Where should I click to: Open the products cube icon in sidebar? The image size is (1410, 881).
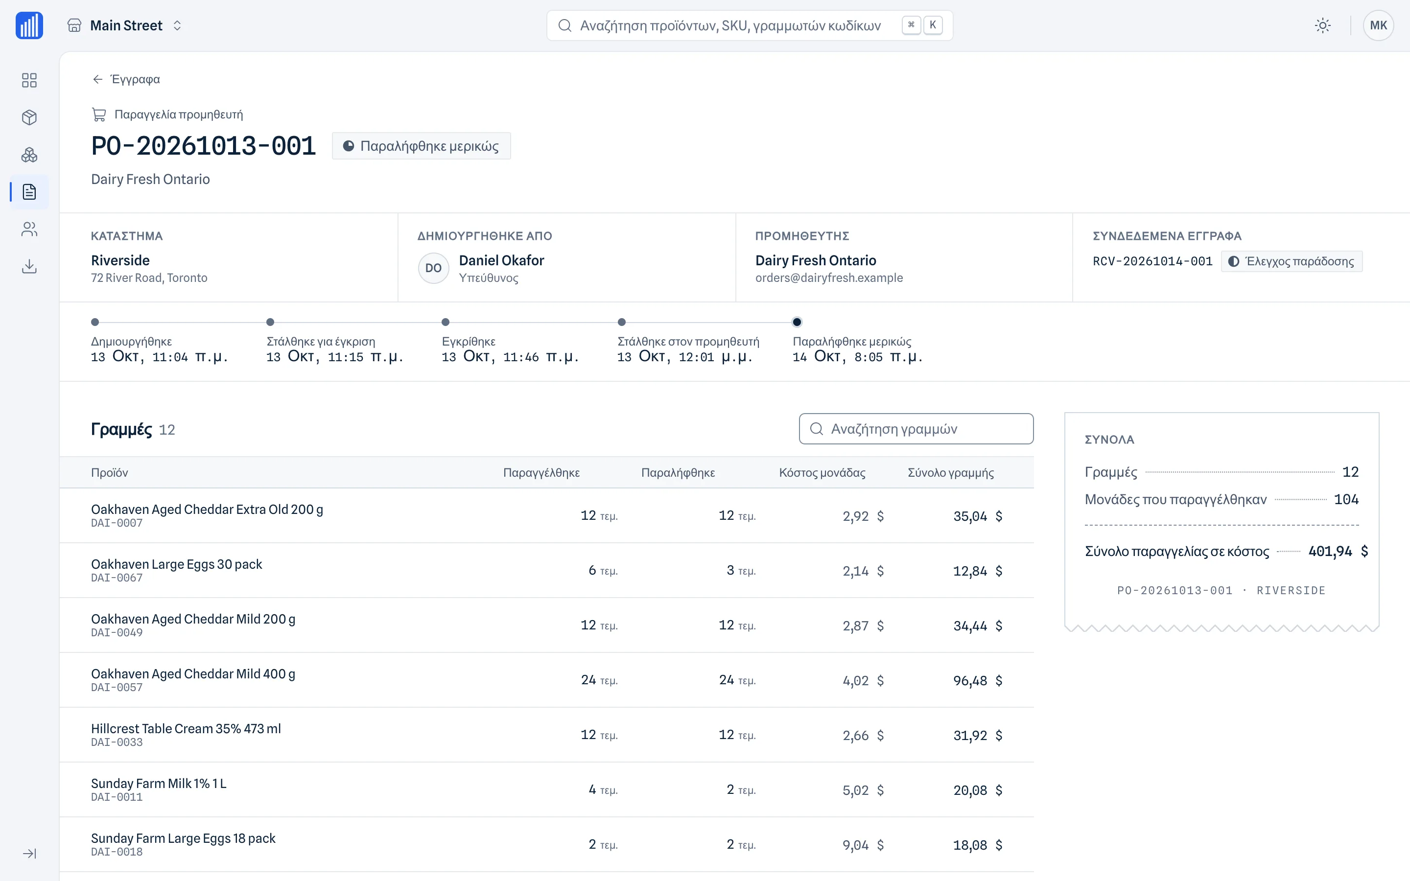tap(29, 117)
